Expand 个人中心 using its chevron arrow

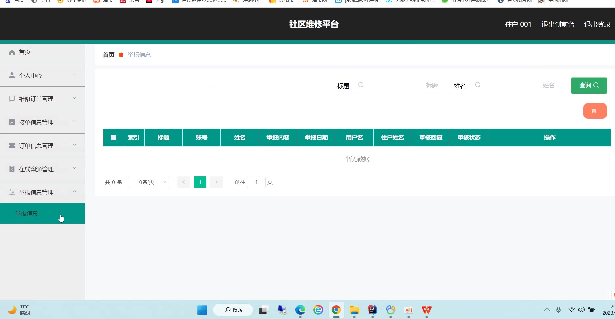(75, 74)
